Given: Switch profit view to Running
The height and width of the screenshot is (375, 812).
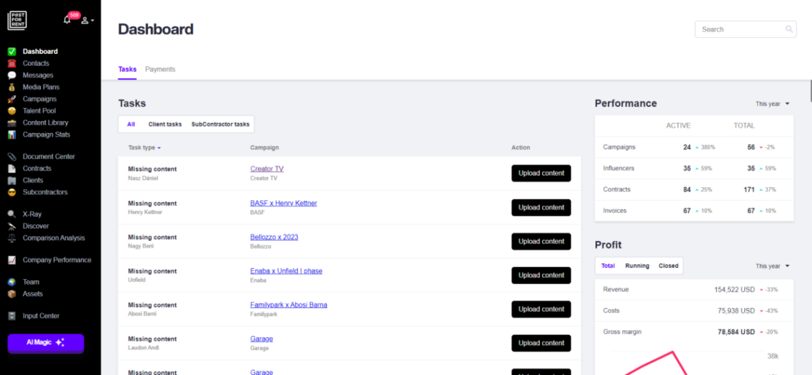Looking at the screenshot, I should 637,266.
